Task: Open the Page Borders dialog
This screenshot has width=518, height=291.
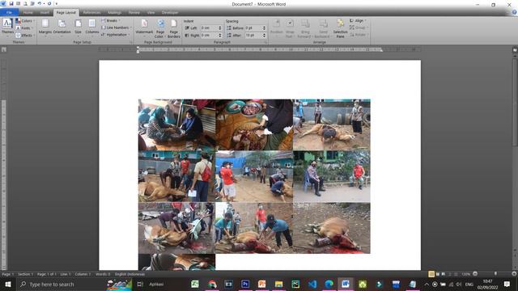Action: [x=174, y=28]
